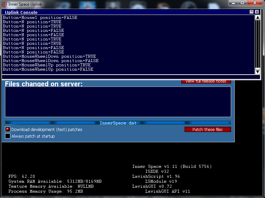Click line 'Button=MouseWheelUp position=FALSE'
265x198 pixels.
48,69
